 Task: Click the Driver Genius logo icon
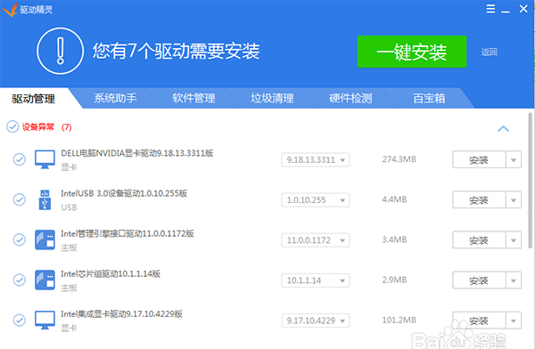9,9
